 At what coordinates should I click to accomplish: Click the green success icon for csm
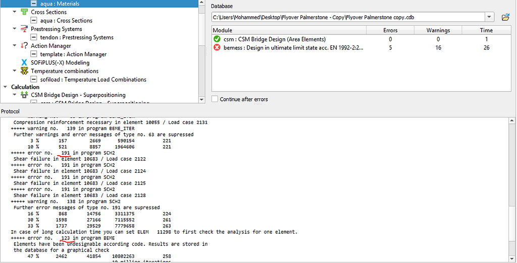[x=217, y=39]
